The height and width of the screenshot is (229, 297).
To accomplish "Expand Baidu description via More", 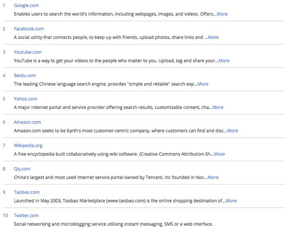I will coord(203,84).
